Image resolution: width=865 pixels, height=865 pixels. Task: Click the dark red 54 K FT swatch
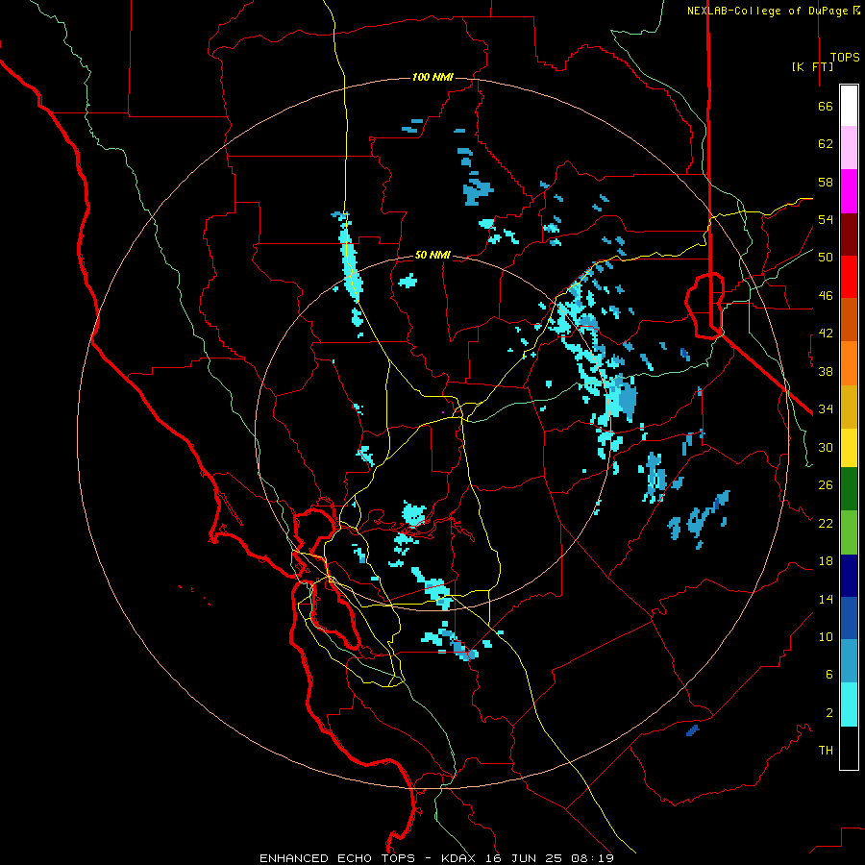pos(849,235)
